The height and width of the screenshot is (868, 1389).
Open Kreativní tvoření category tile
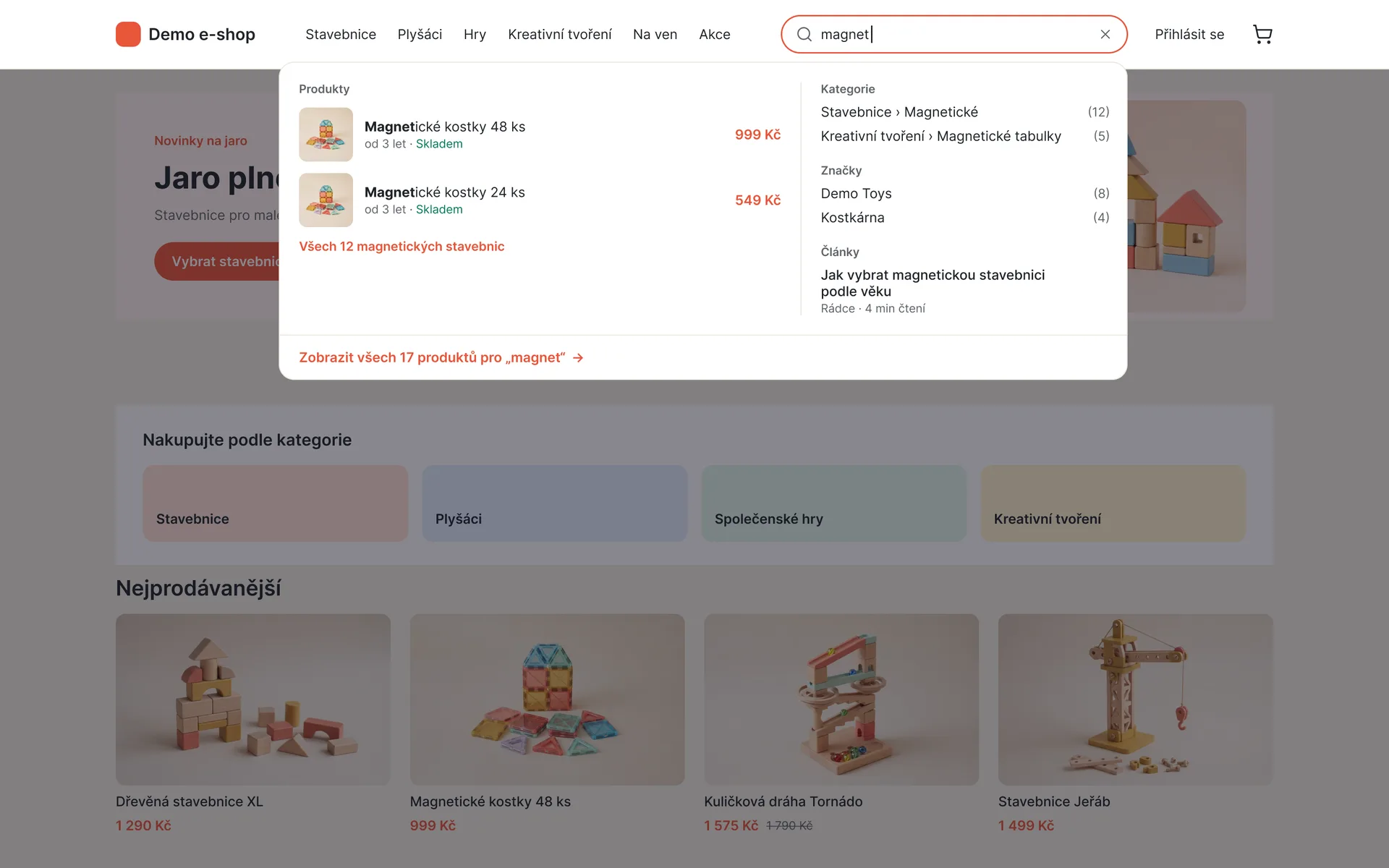[1113, 503]
